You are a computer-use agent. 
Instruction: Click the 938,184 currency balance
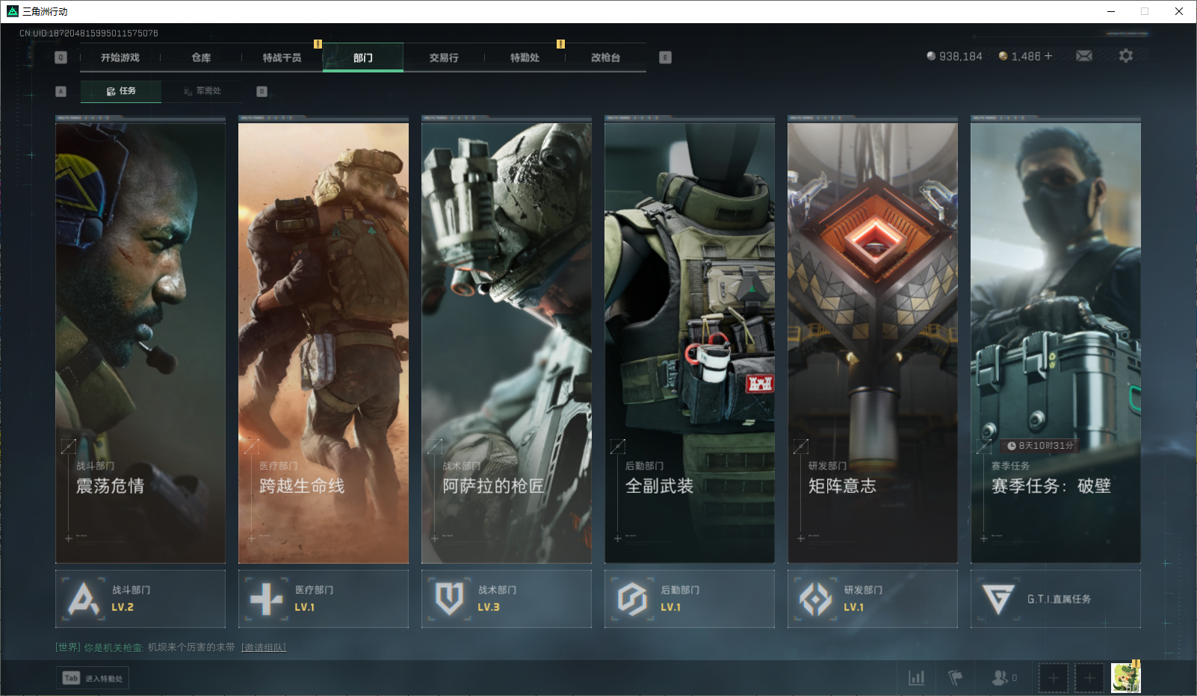pyautogui.click(x=954, y=56)
